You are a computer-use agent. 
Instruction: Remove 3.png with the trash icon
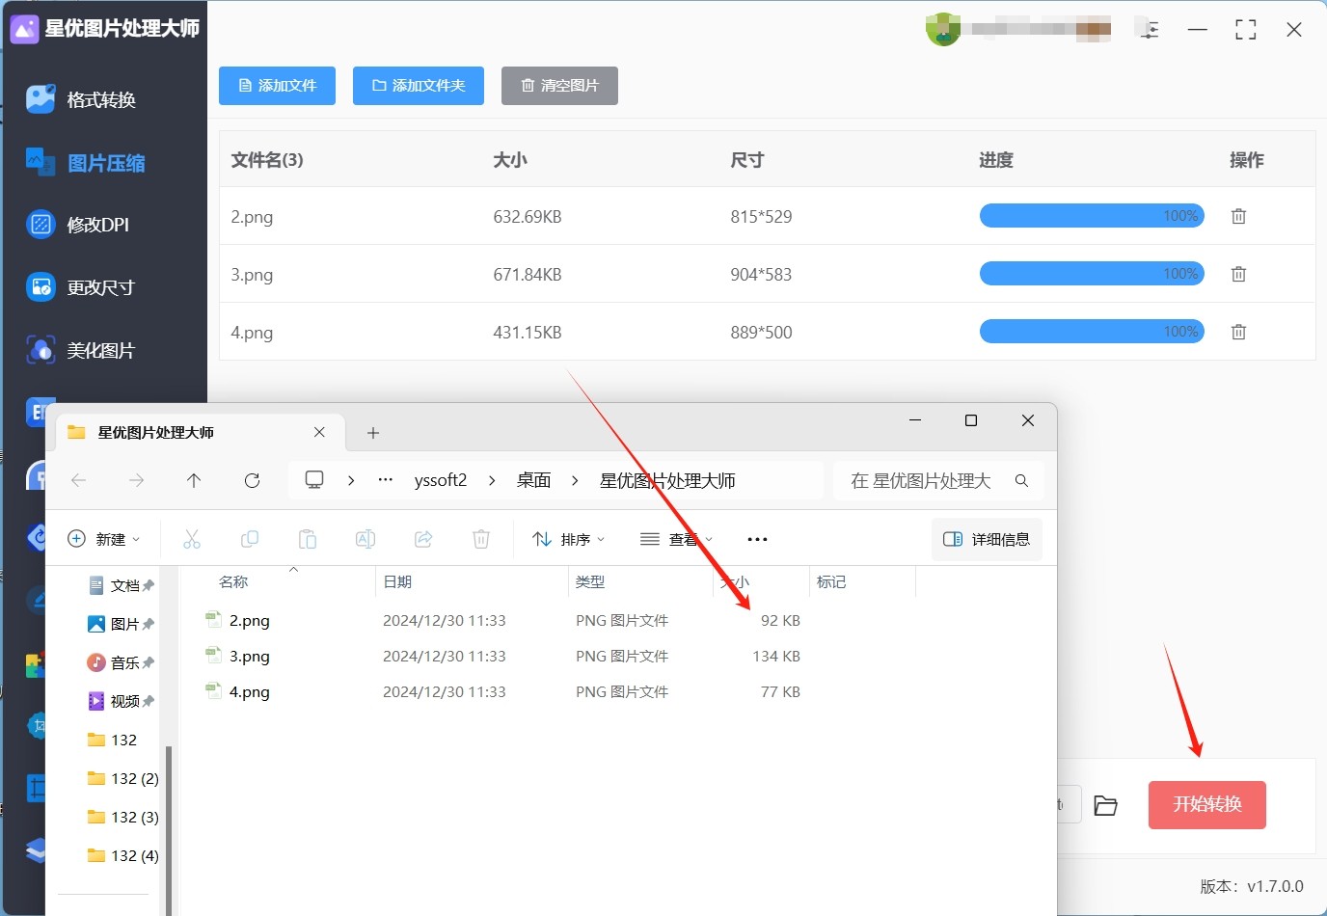(1238, 275)
